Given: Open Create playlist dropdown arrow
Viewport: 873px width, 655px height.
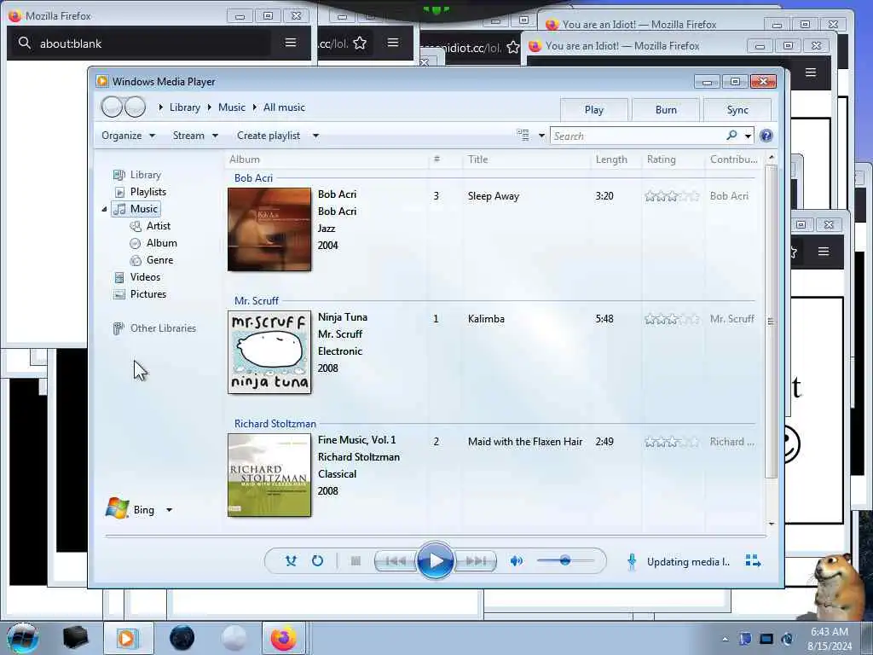Looking at the screenshot, I should click(x=315, y=136).
